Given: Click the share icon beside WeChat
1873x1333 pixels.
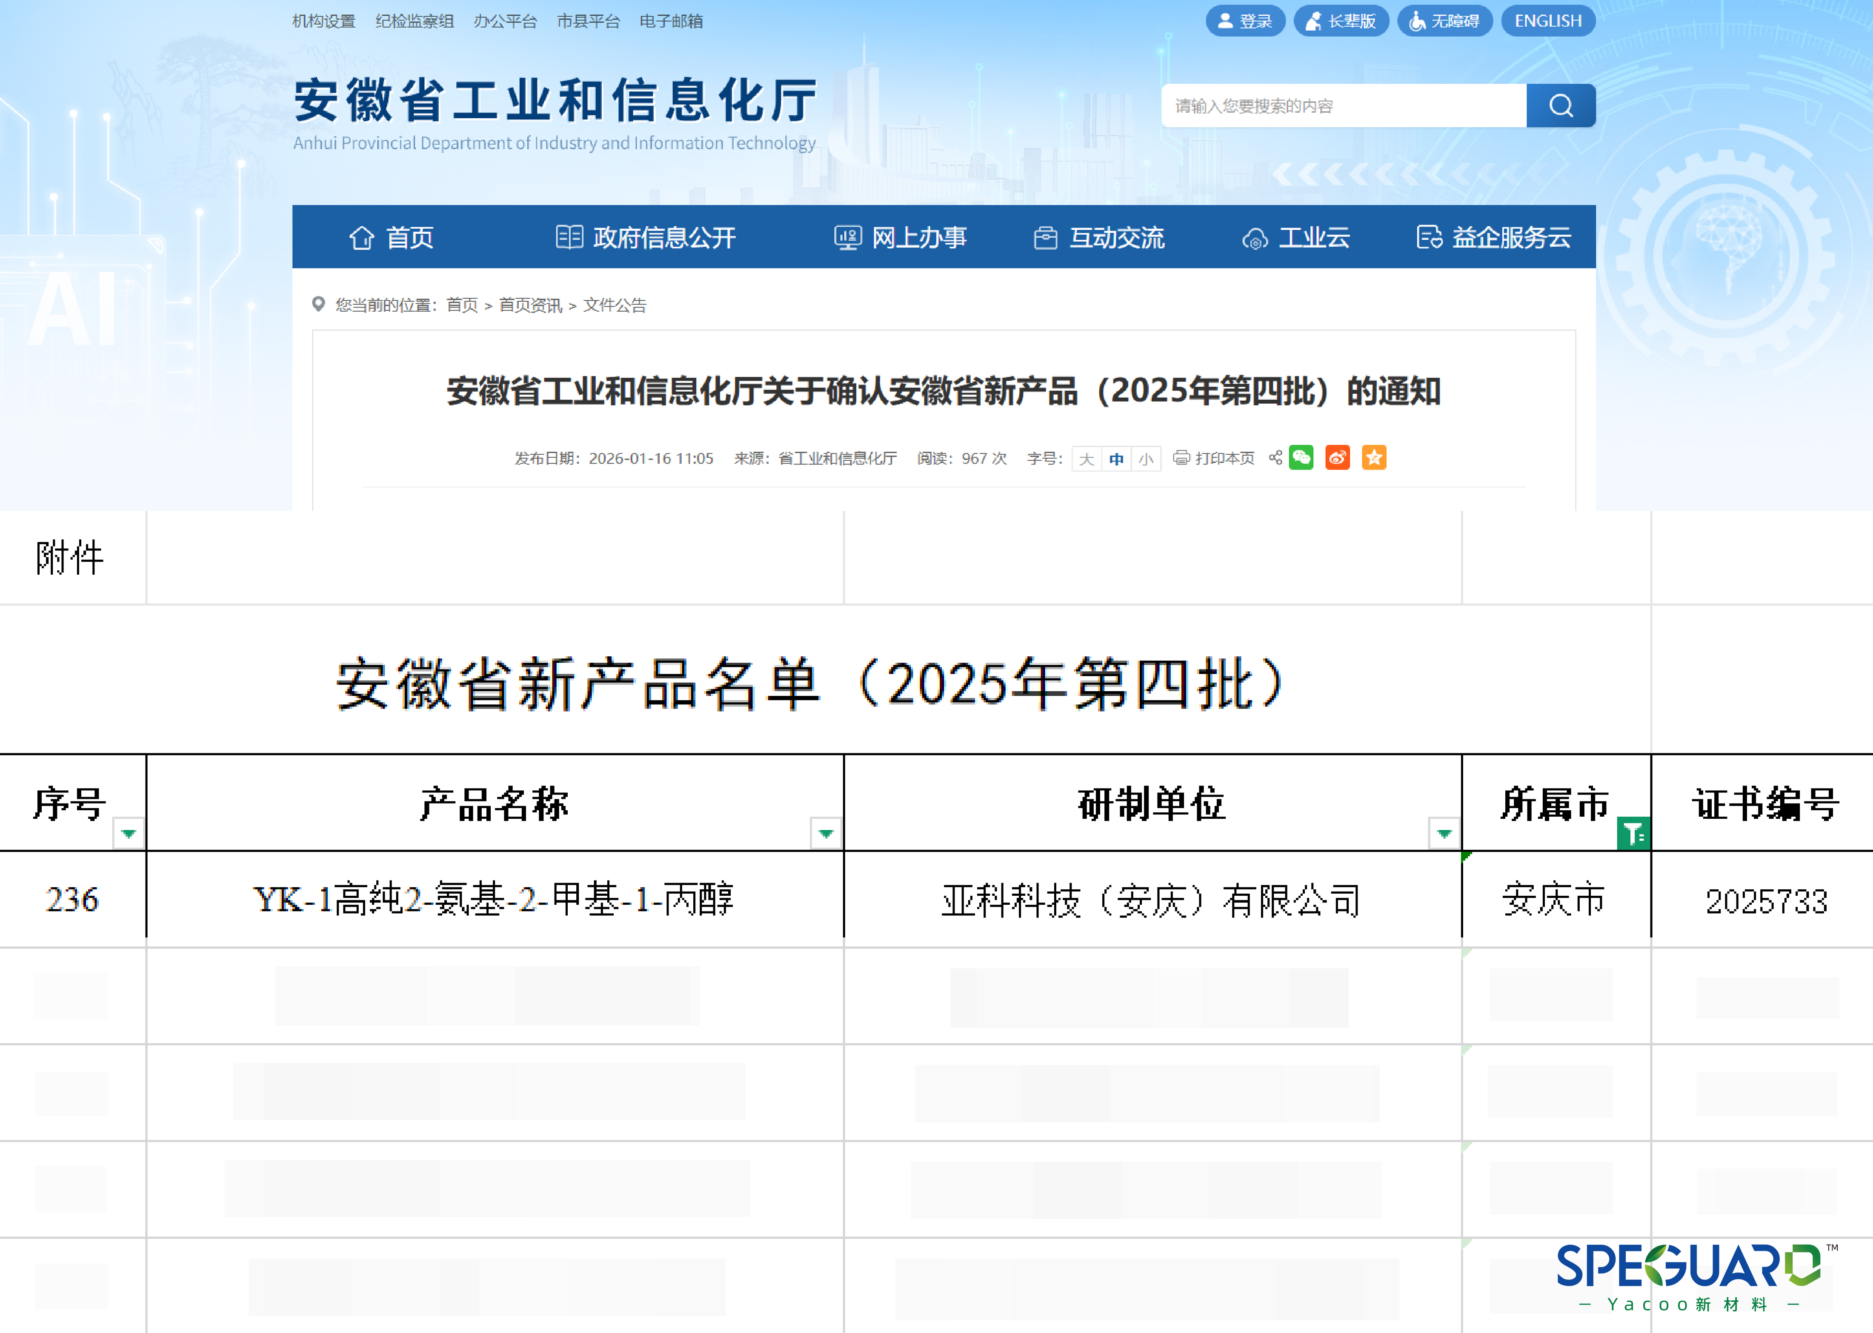Looking at the screenshot, I should click(x=1275, y=458).
